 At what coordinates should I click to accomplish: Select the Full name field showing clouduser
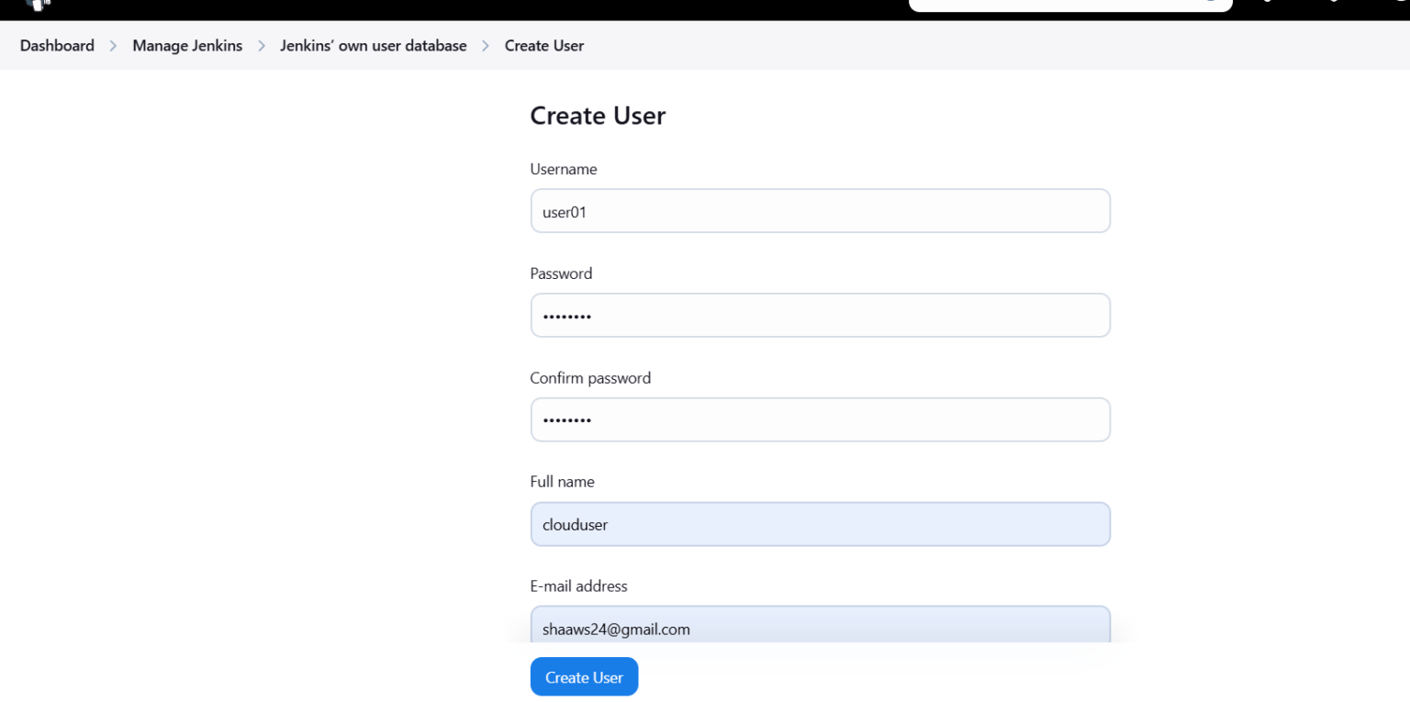tap(820, 524)
